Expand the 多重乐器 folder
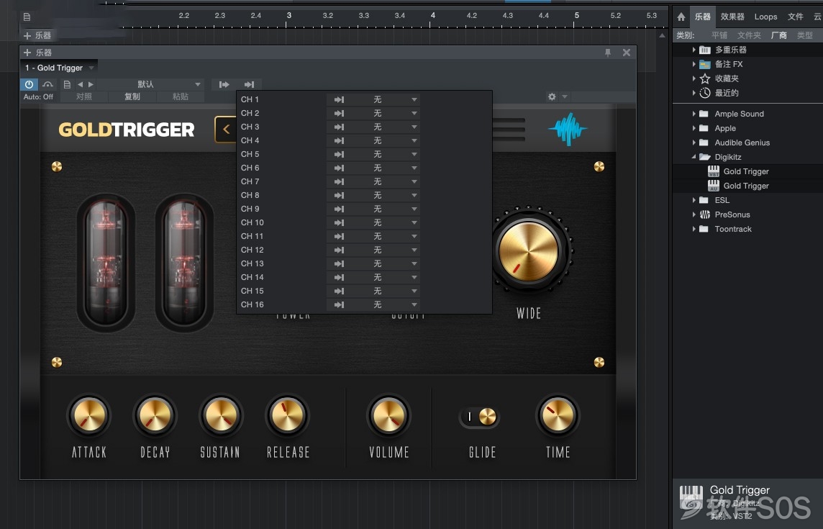 [694, 50]
